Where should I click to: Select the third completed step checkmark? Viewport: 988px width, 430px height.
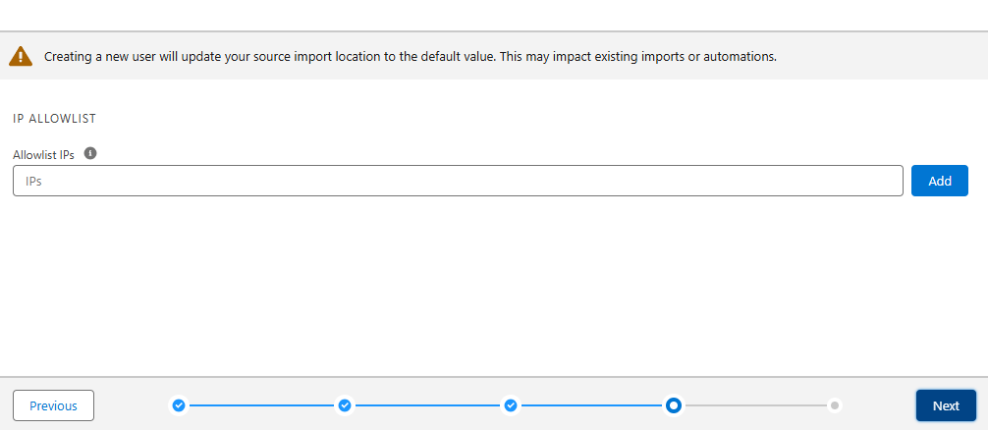(x=511, y=404)
